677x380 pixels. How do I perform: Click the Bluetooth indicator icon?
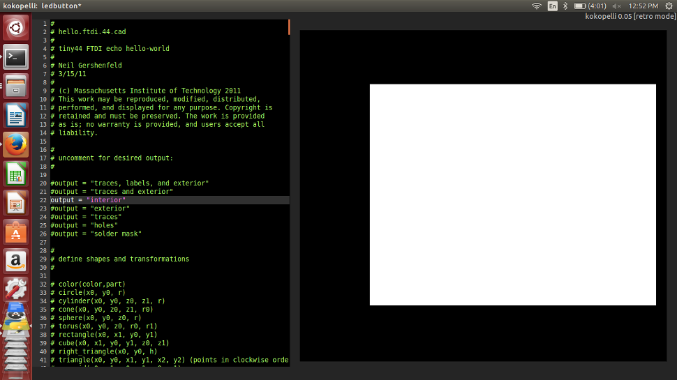(565, 6)
